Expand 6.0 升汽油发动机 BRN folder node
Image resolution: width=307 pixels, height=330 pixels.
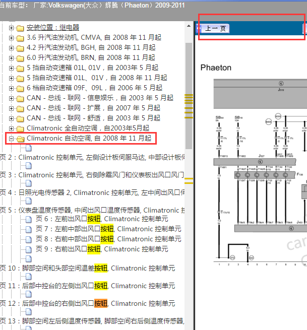pyautogui.click(x=12, y=58)
